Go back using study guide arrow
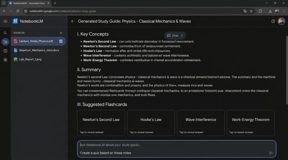Screen dimensions: 288x160 (73, 21)
